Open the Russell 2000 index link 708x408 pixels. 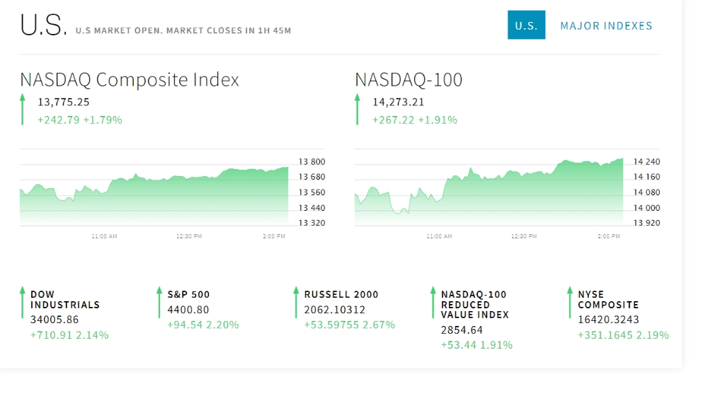click(x=341, y=294)
